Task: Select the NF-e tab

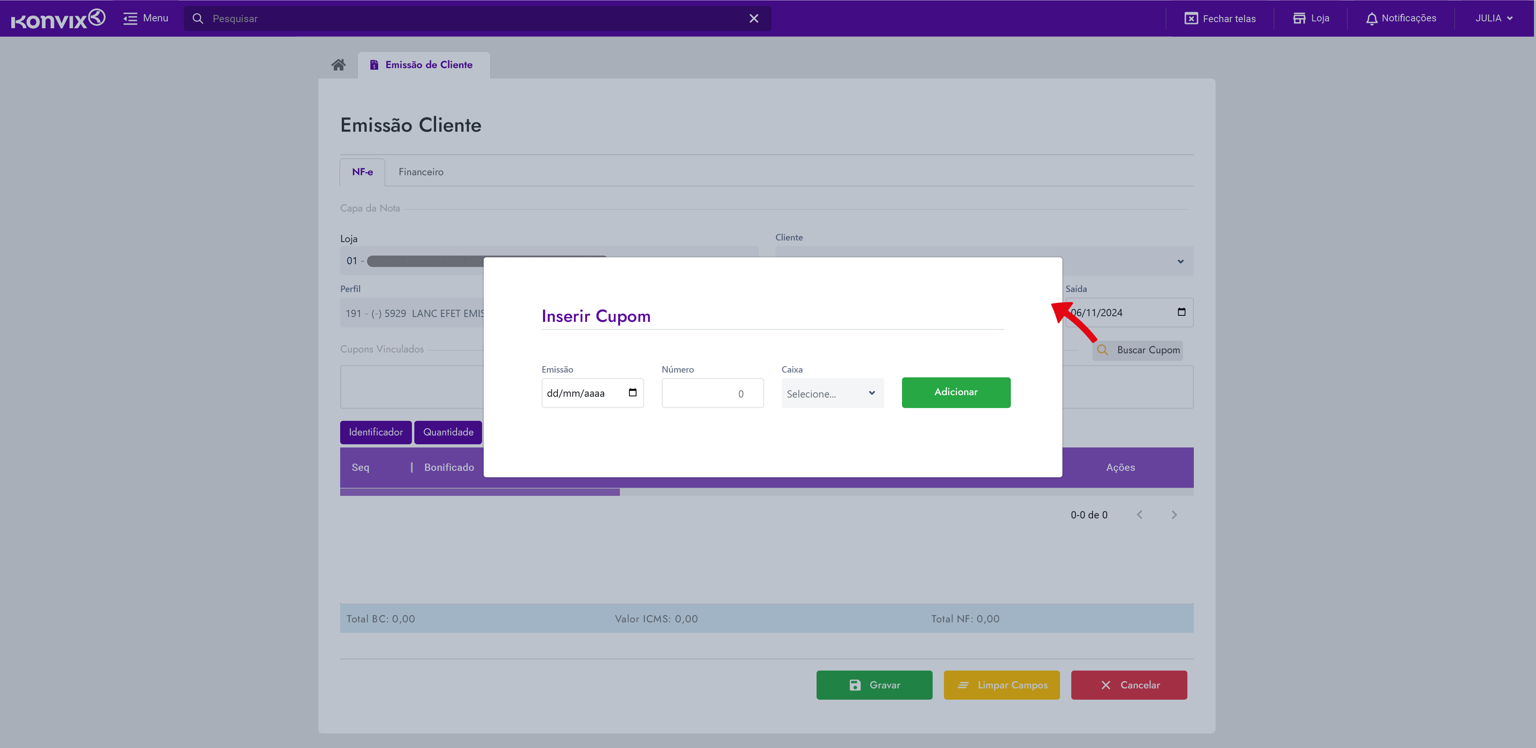Action: [x=362, y=172]
